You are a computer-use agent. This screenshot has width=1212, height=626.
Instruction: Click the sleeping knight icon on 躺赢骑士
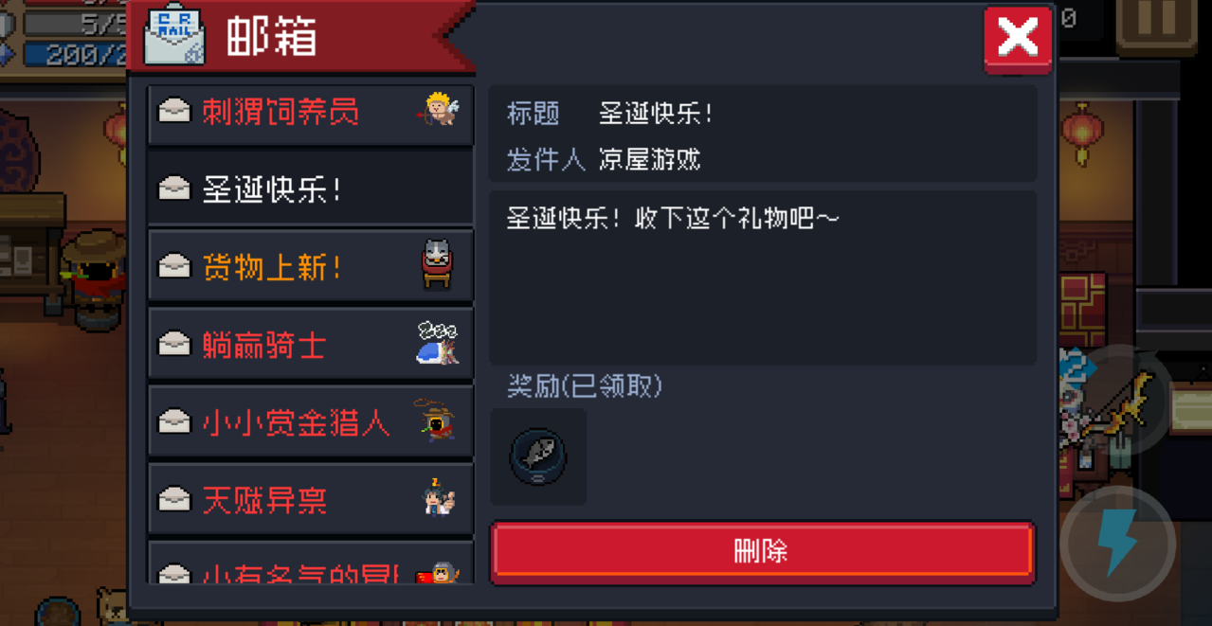point(437,343)
